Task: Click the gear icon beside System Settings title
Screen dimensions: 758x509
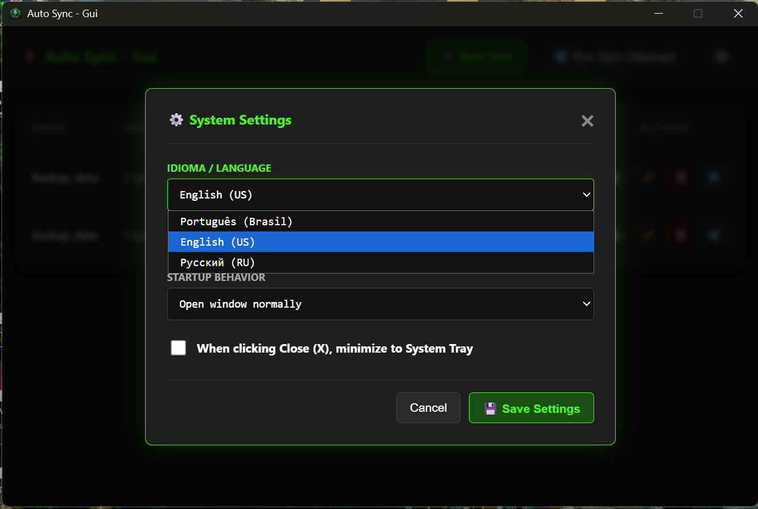Action: click(x=176, y=120)
